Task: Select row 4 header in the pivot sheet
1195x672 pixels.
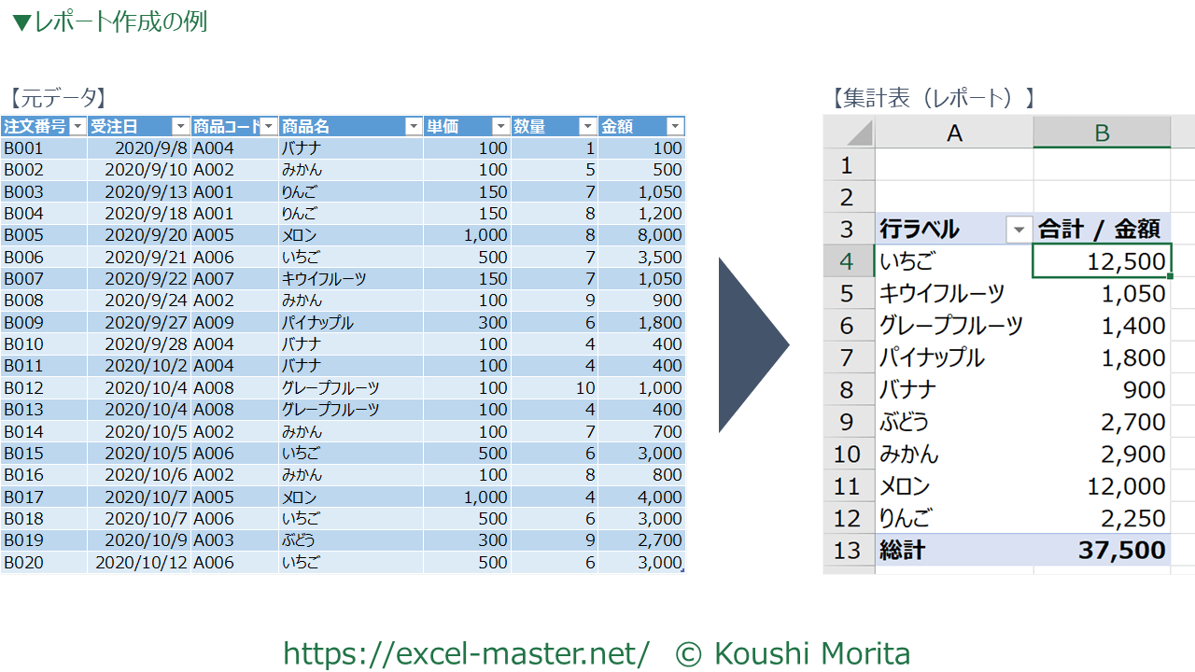Action: (x=847, y=261)
